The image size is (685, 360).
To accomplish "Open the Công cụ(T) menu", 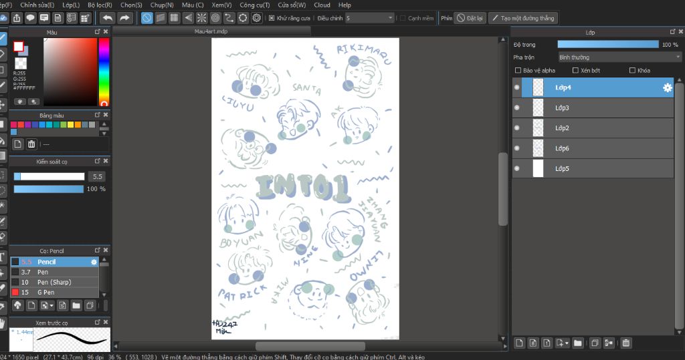I will (x=255, y=5).
